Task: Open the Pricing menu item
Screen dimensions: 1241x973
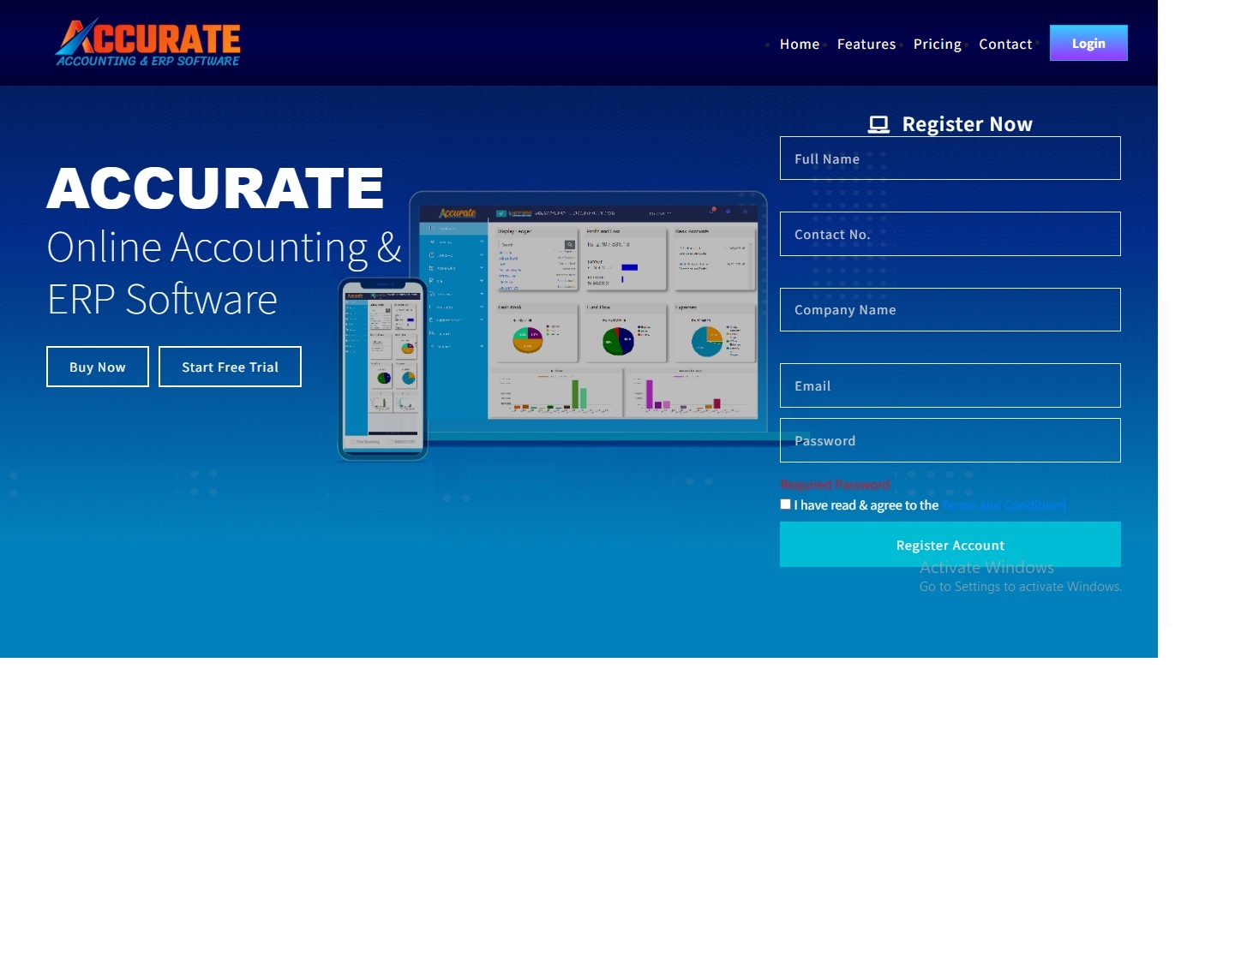Action: pos(938,45)
